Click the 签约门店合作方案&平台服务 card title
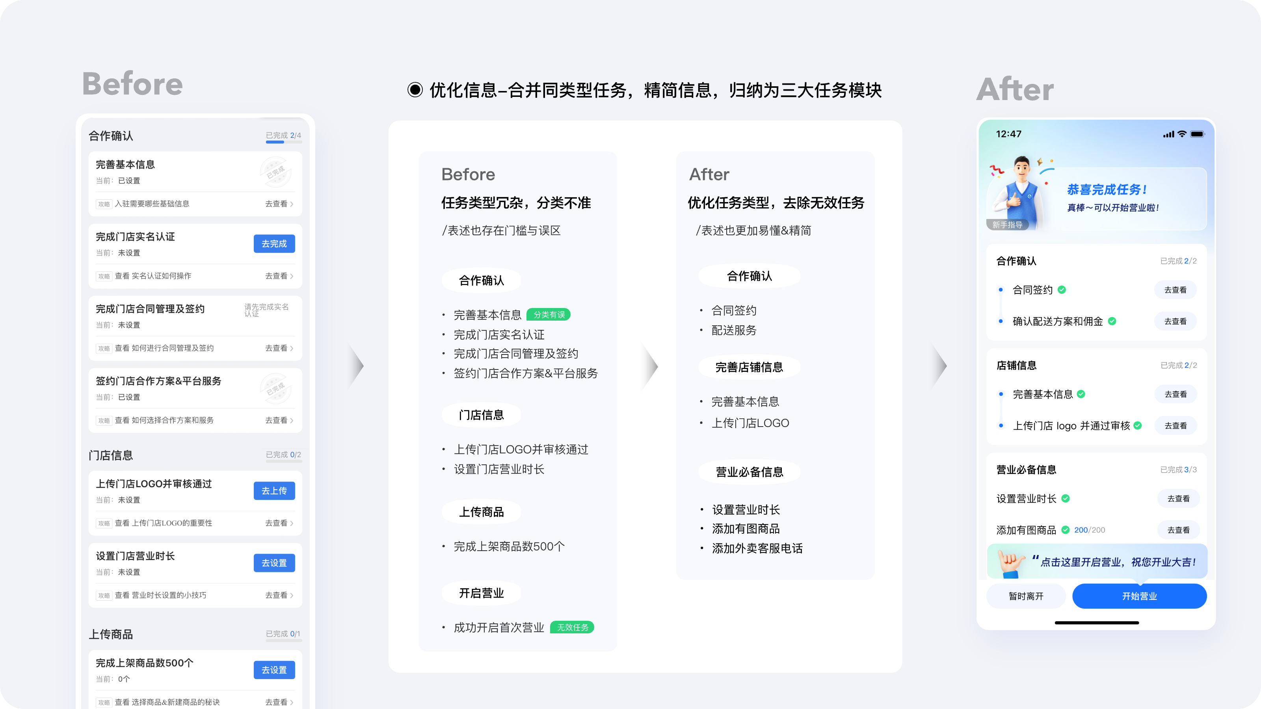The width and height of the screenshot is (1261, 709). coord(158,380)
